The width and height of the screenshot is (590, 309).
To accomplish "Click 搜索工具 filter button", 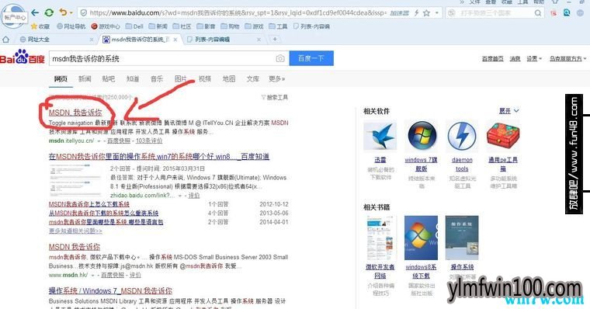I will pyautogui.click(x=275, y=98).
